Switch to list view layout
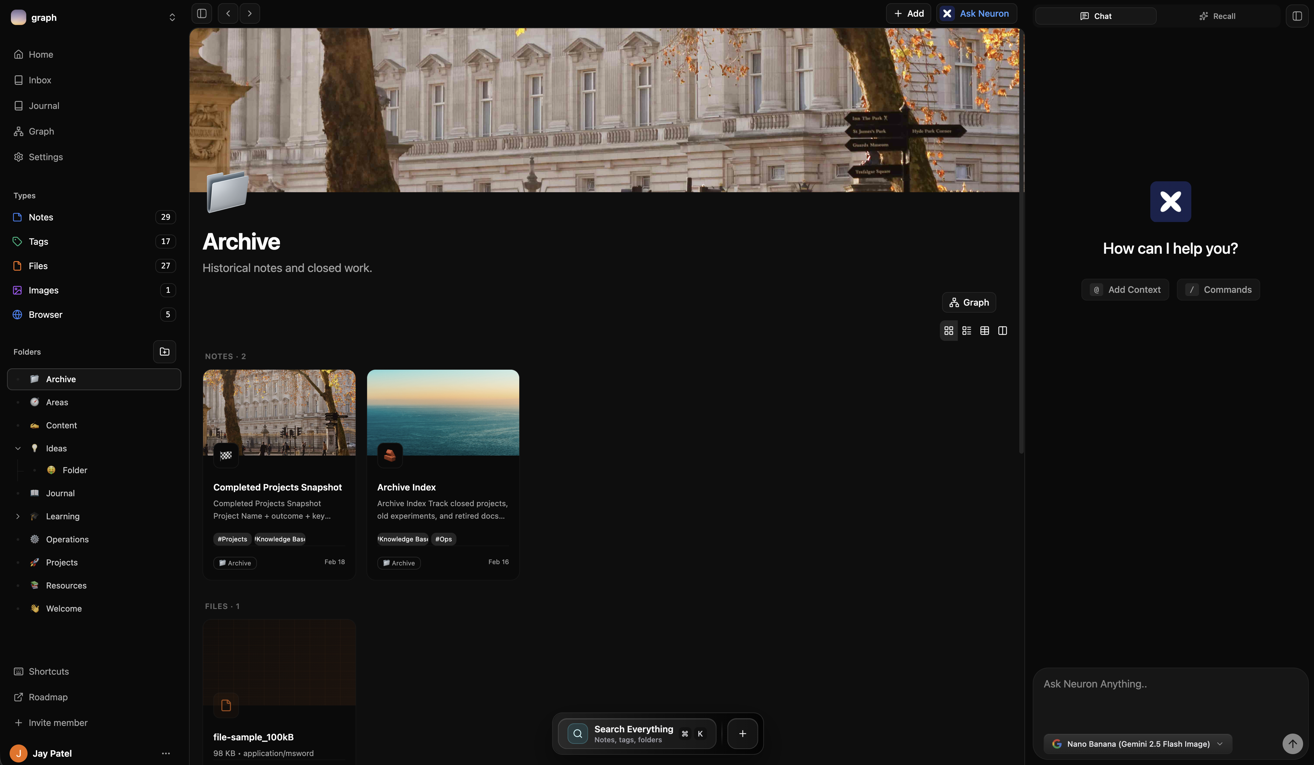 pyautogui.click(x=966, y=331)
